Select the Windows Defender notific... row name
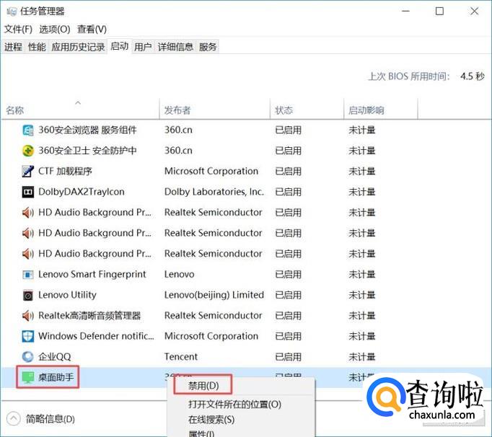This screenshot has height=437, width=492. 96,336
